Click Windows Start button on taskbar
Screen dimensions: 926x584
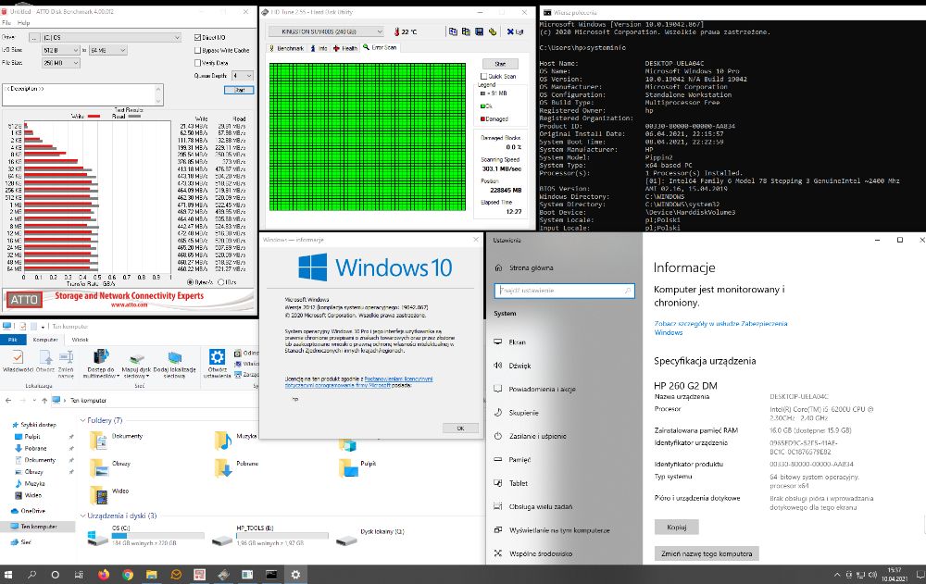(8, 575)
